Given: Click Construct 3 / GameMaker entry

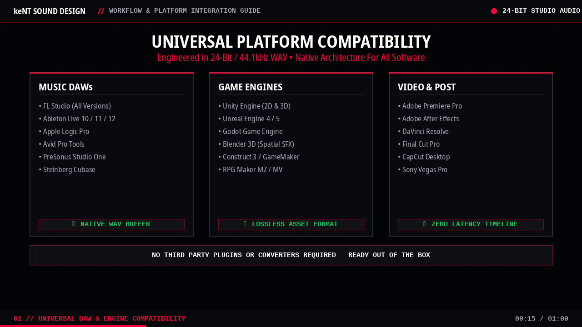Looking at the screenshot, I should tap(259, 157).
